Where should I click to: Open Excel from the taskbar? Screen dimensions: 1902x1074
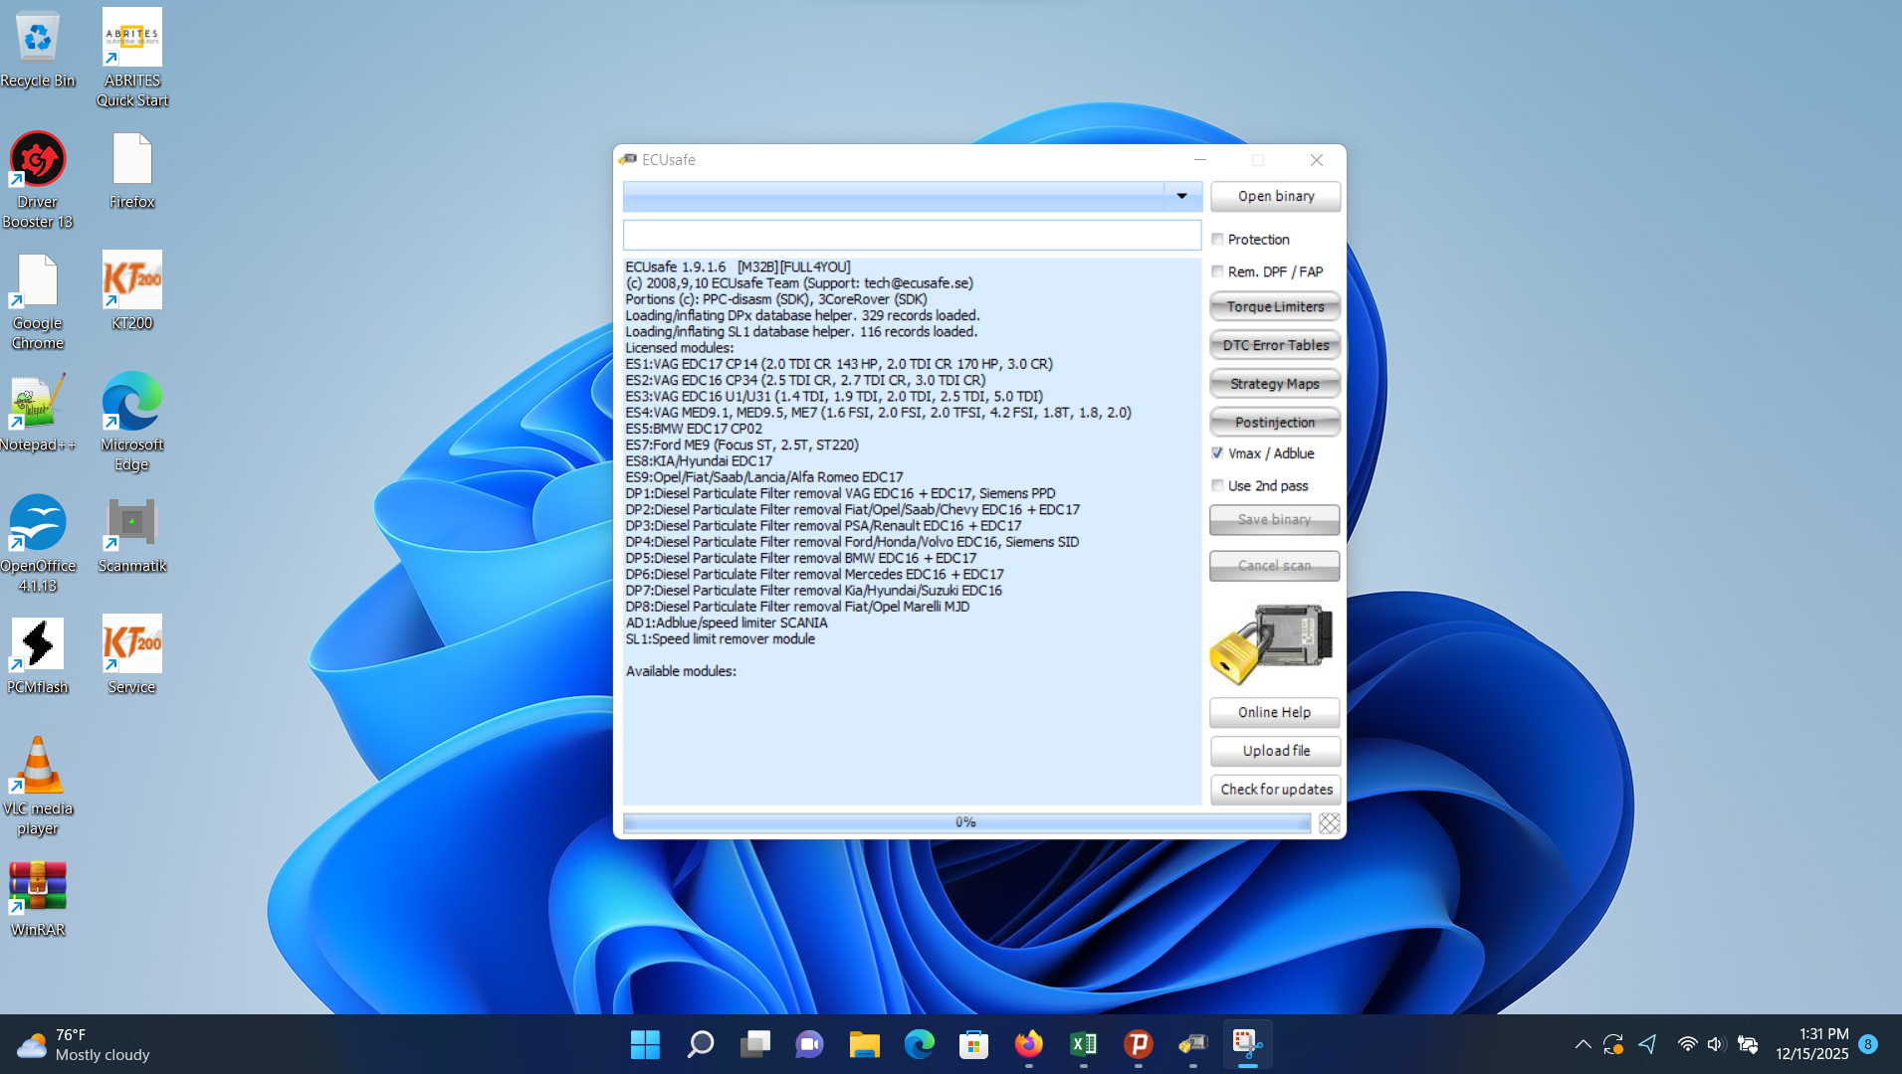1083,1044
